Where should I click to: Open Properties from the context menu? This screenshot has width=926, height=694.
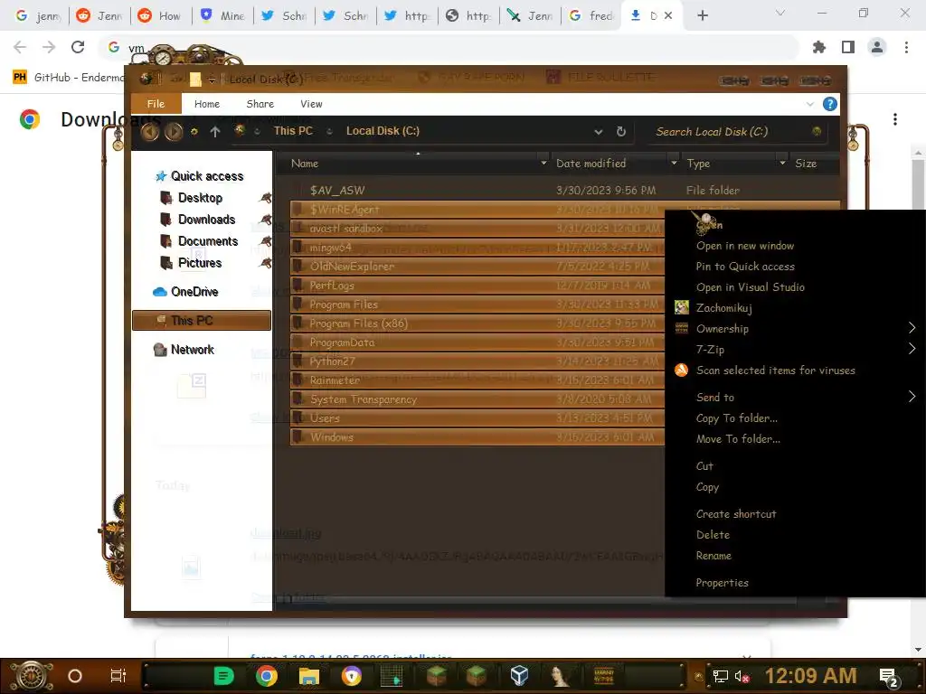pos(722,583)
